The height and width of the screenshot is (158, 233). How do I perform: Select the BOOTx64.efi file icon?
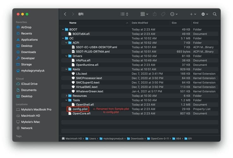pyautogui.click(x=70, y=34)
